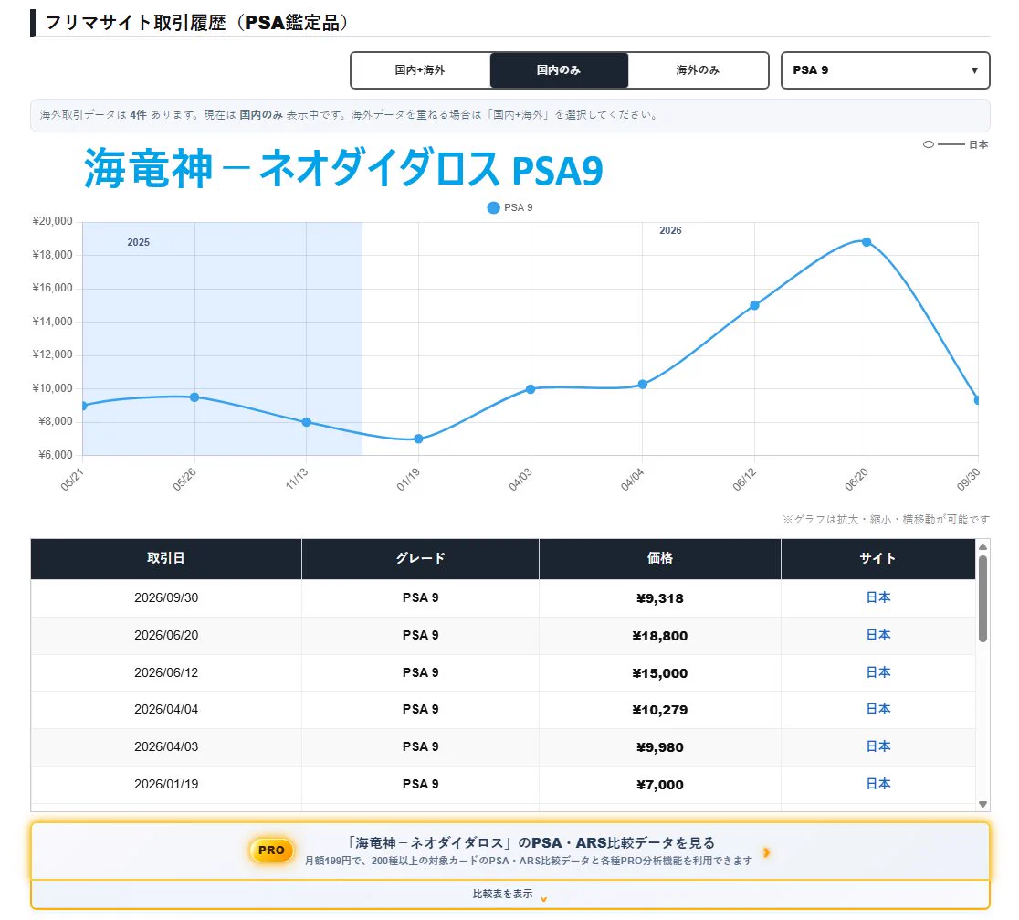Select the 海外のみ view tab
Viewport: 1019px width, 920px height.
click(x=698, y=70)
